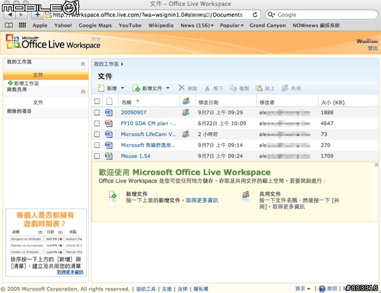The width and height of the screenshot is (381, 293).
Task: Click 取得更多資訊 under 新增文件
Action: [202, 200]
